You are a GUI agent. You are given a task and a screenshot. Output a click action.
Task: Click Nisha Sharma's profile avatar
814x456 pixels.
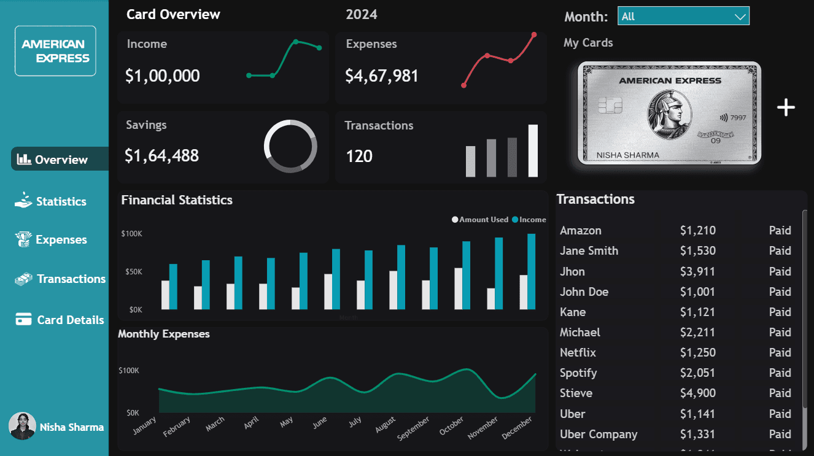pos(23,427)
